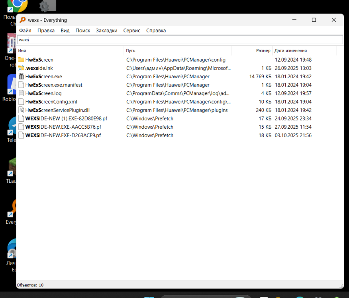Minimize the Everything window

point(294,20)
